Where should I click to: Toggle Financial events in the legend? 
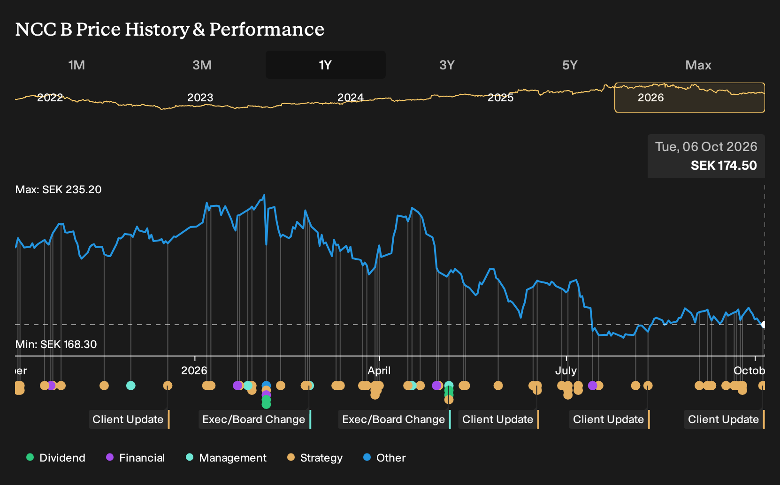(x=136, y=458)
